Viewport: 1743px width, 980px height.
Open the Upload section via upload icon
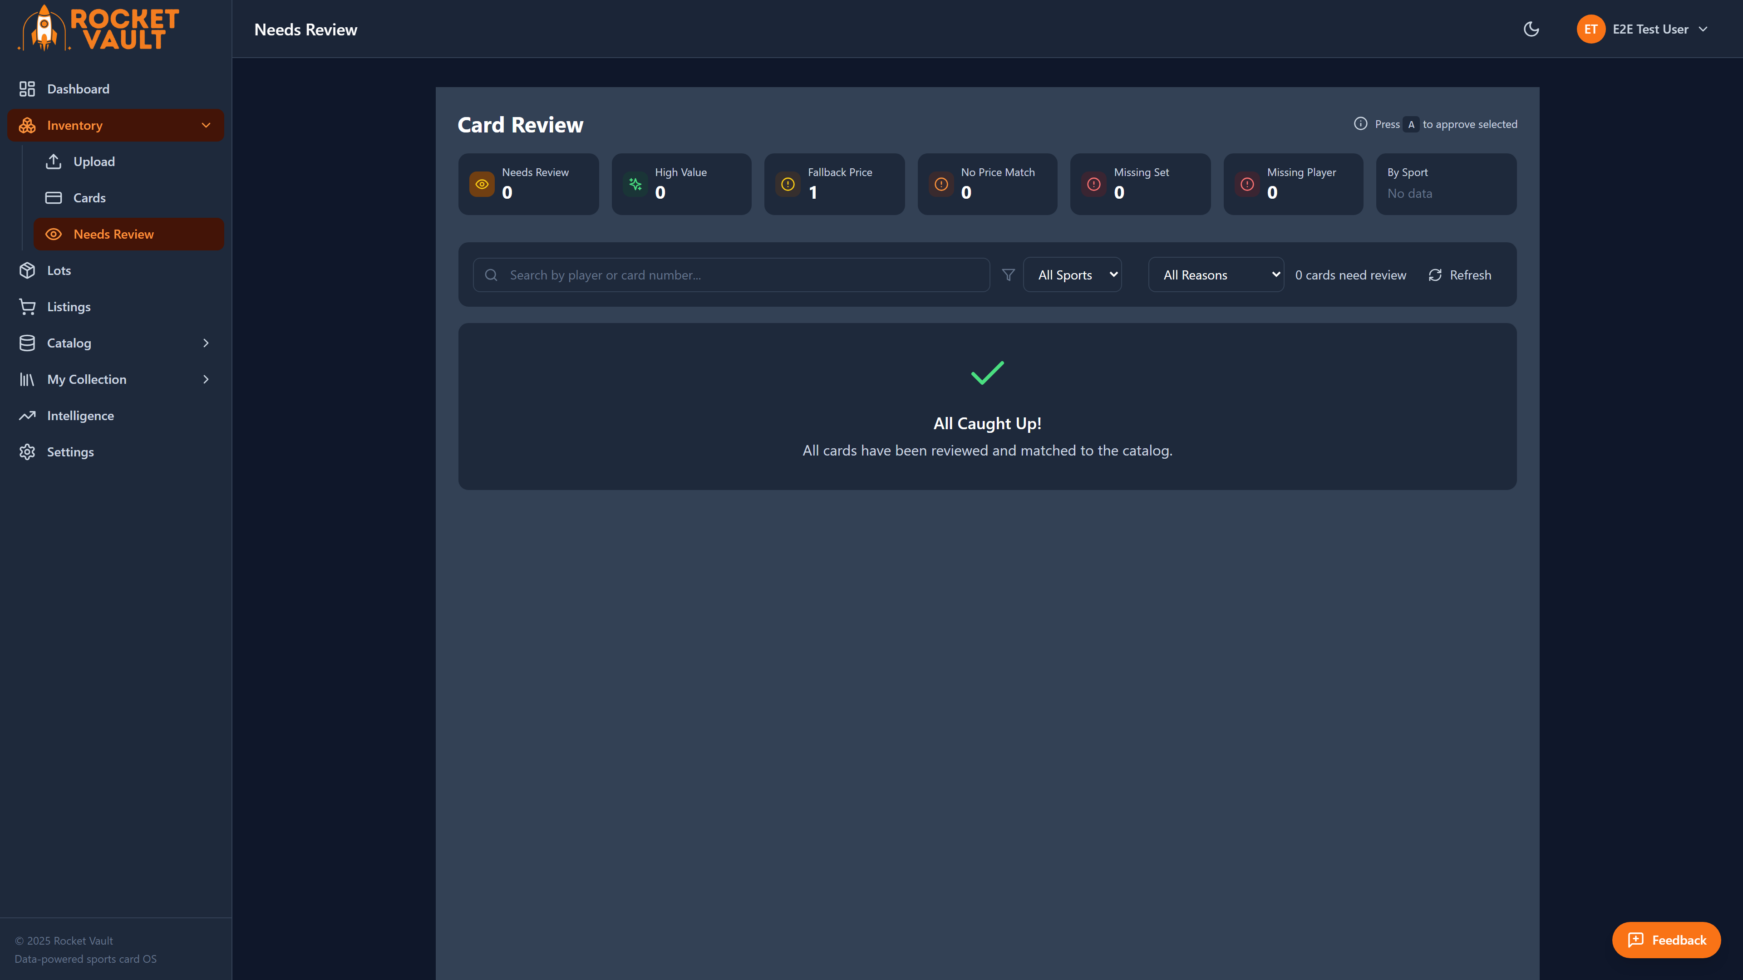pos(54,162)
